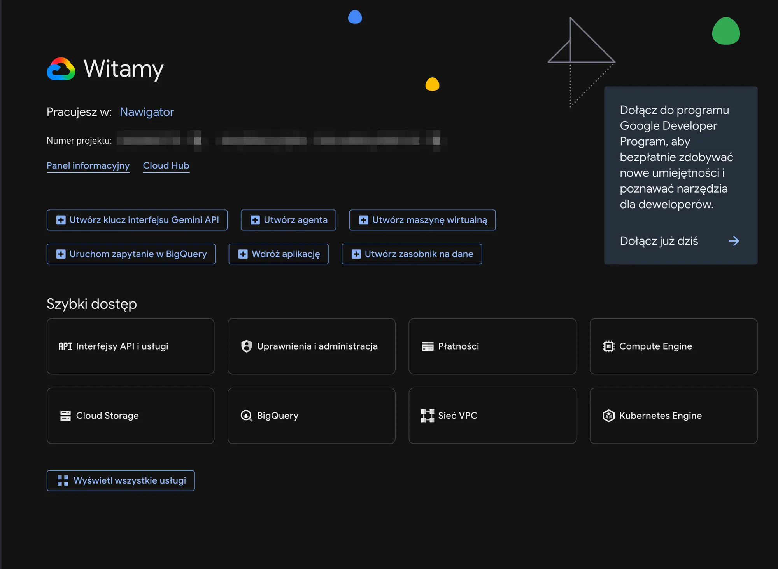The height and width of the screenshot is (569, 778).
Task: Open Interfejsy API i usługi card label
Action: point(122,346)
